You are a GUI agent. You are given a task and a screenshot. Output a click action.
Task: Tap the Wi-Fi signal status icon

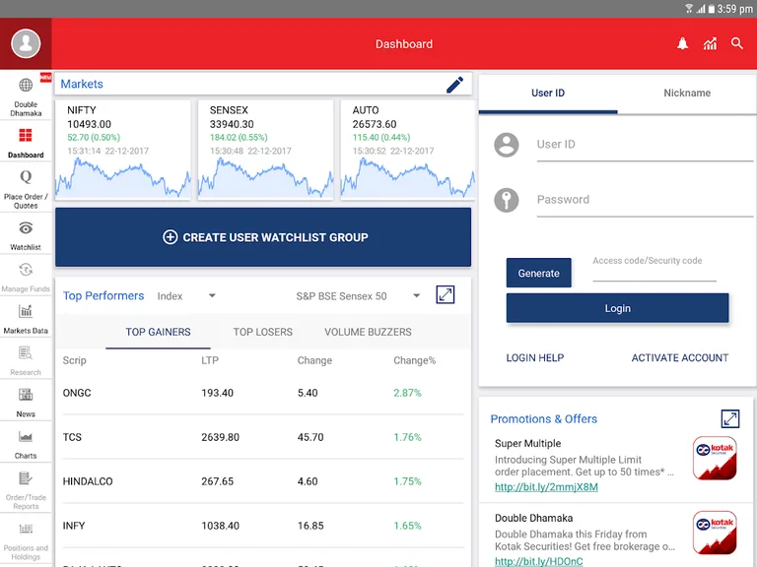[x=689, y=9]
